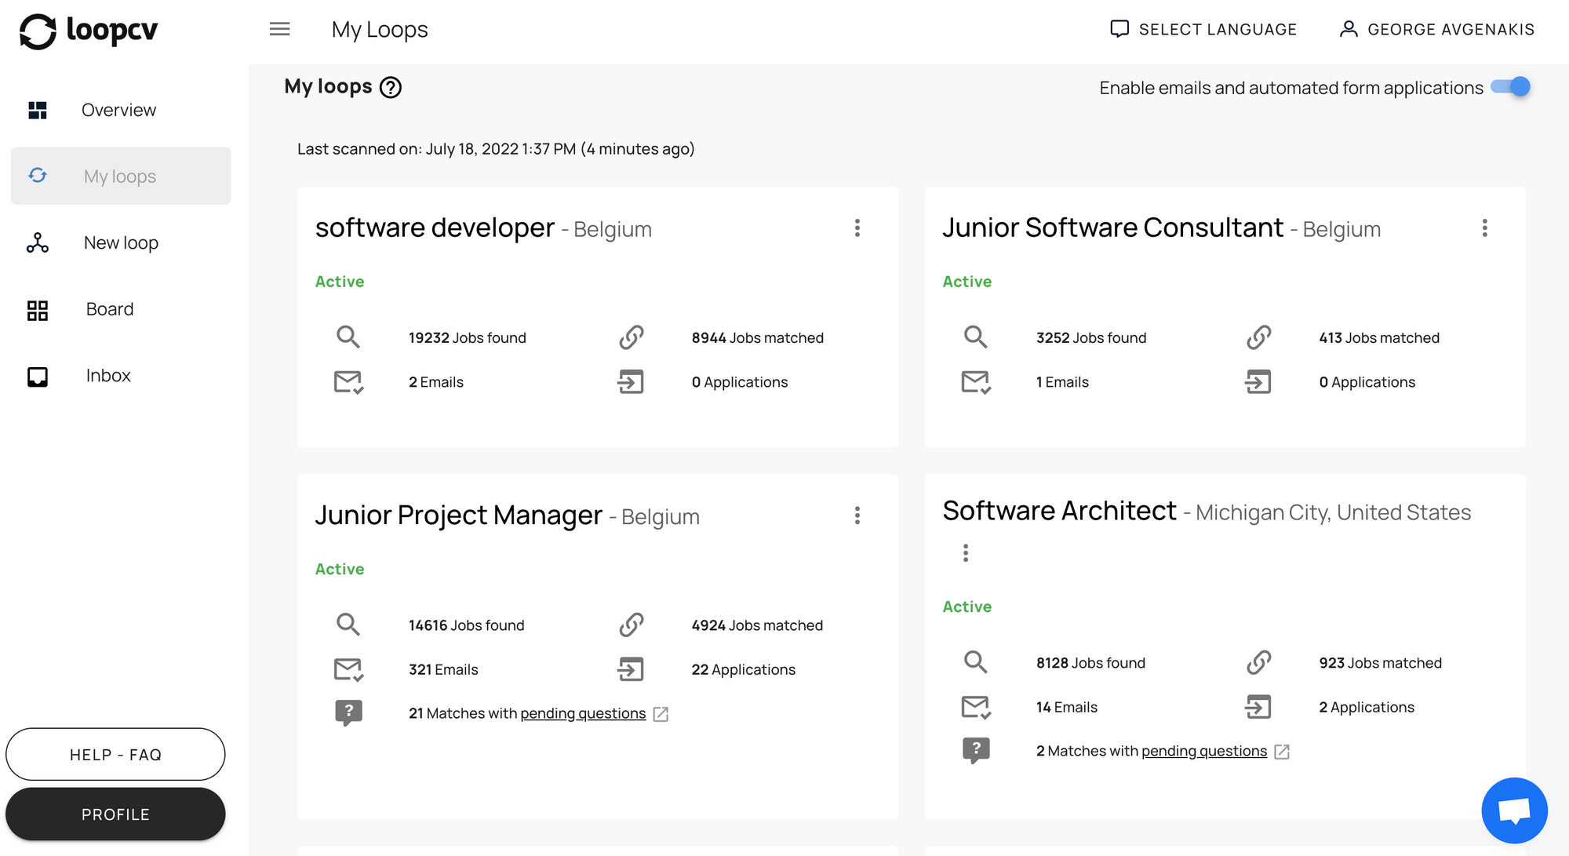Click the HELP - FAQ button

tap(116, 754)
